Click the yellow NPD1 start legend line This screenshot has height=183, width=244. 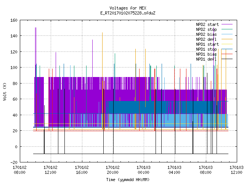pos(227,44)
